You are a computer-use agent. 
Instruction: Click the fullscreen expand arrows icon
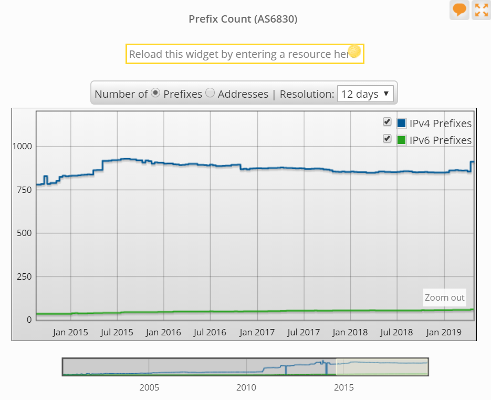coord(481,9)
